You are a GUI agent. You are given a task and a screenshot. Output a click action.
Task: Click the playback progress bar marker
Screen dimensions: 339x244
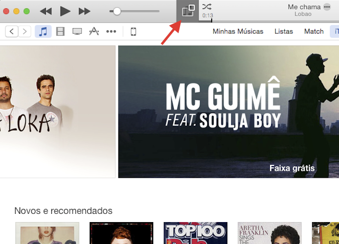pos(212,20)
